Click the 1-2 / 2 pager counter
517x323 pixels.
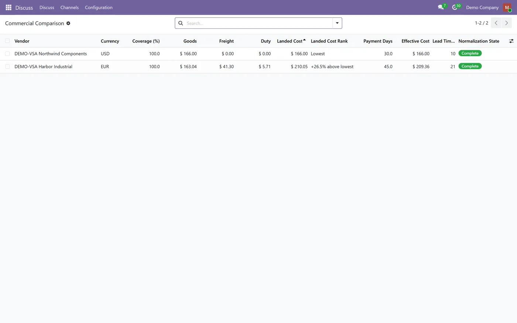(x=482, y=23)
